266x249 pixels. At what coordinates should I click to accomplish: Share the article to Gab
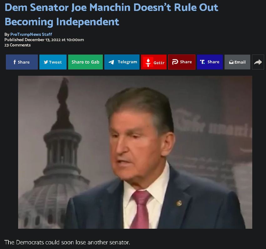click(85, 62)
